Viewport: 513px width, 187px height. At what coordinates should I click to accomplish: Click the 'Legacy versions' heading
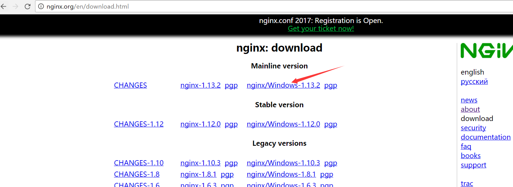[x=279, y=143]
